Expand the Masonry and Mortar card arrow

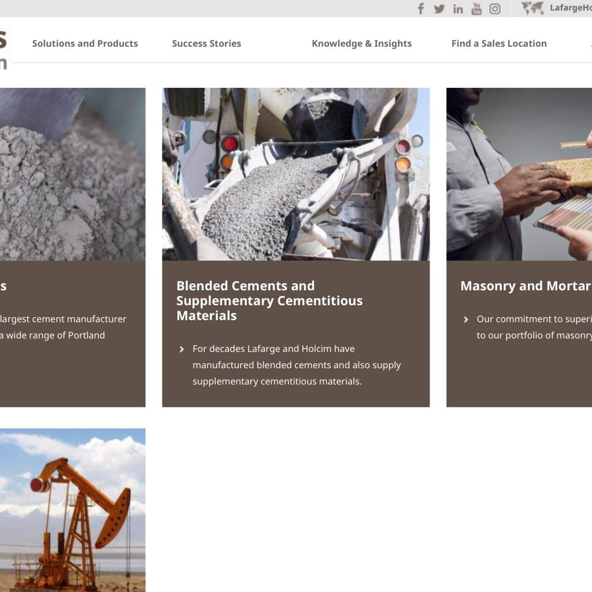467,319
